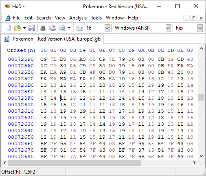The width and height of the screenshot is (206, 176).
Task: Restore the inner document window
Action: (x=193, y=18)
